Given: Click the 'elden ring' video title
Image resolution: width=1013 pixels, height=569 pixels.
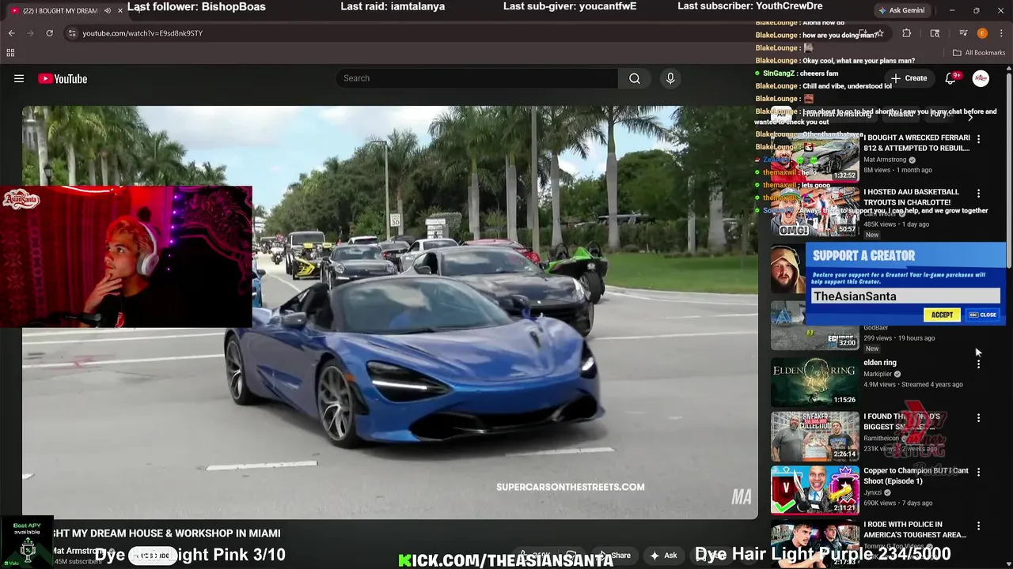Looking at the screenshot, I should tap(880, 363).
